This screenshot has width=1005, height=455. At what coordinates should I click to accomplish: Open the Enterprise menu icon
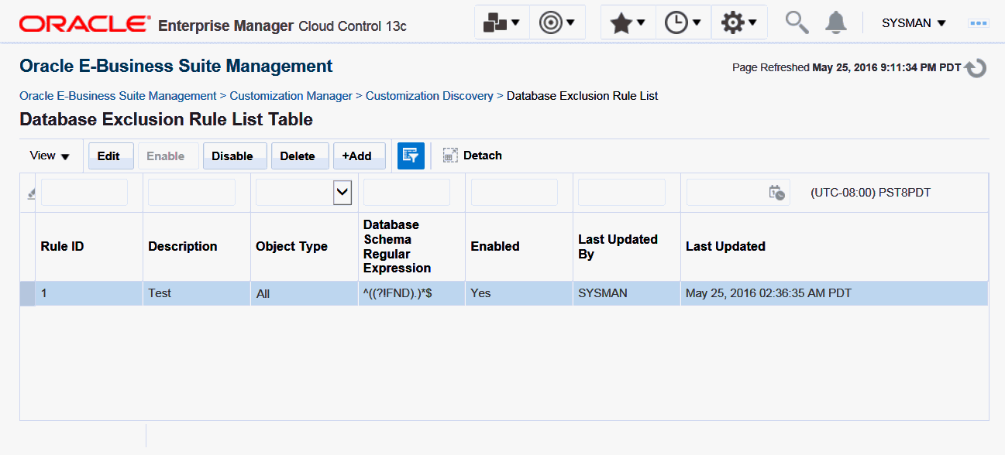[501, 22]
